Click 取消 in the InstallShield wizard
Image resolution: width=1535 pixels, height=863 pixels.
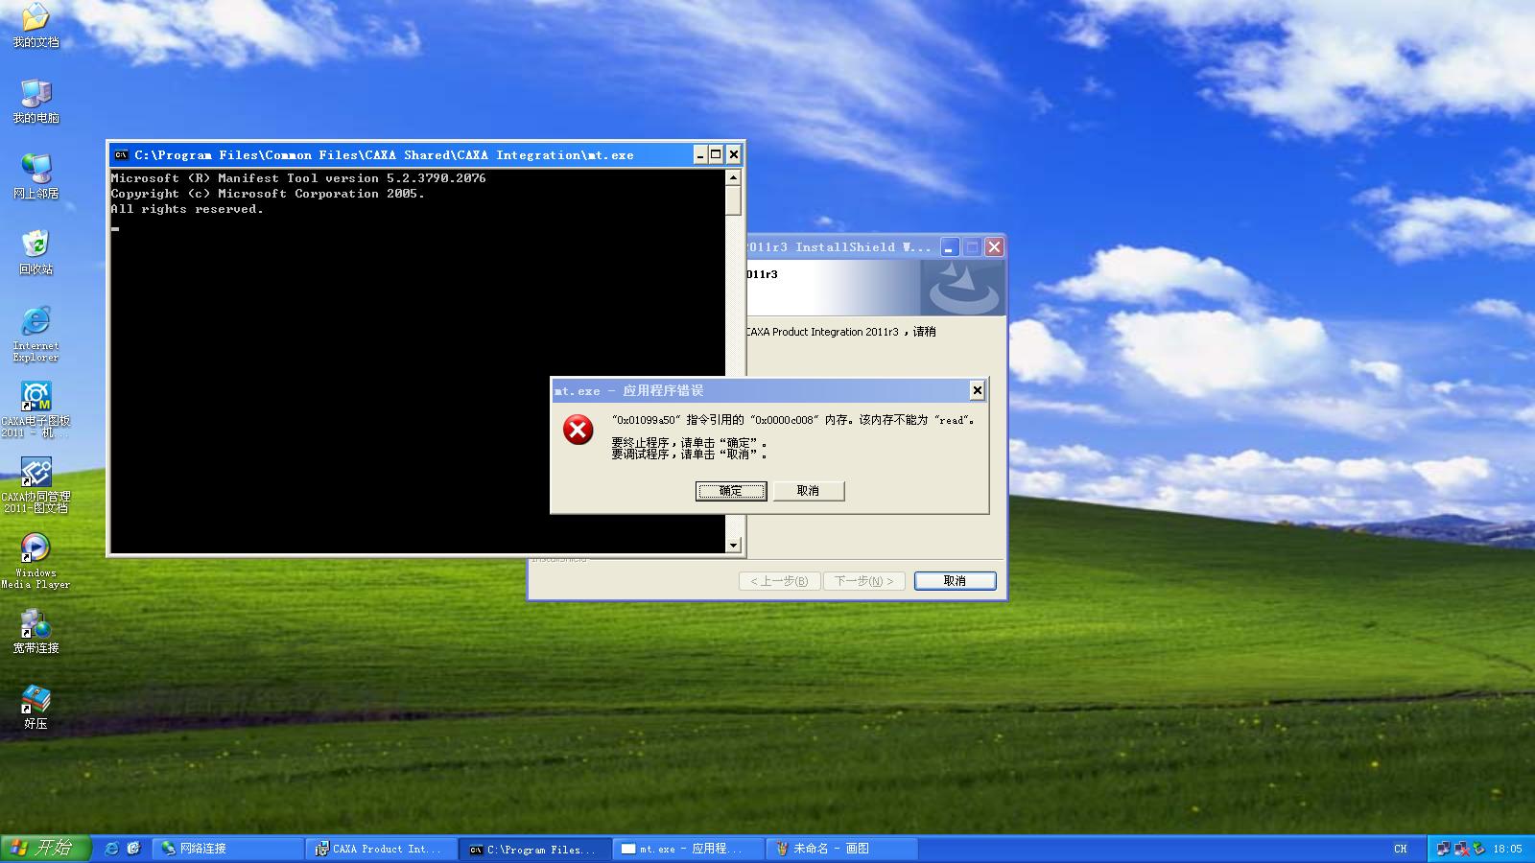[955, 581]
